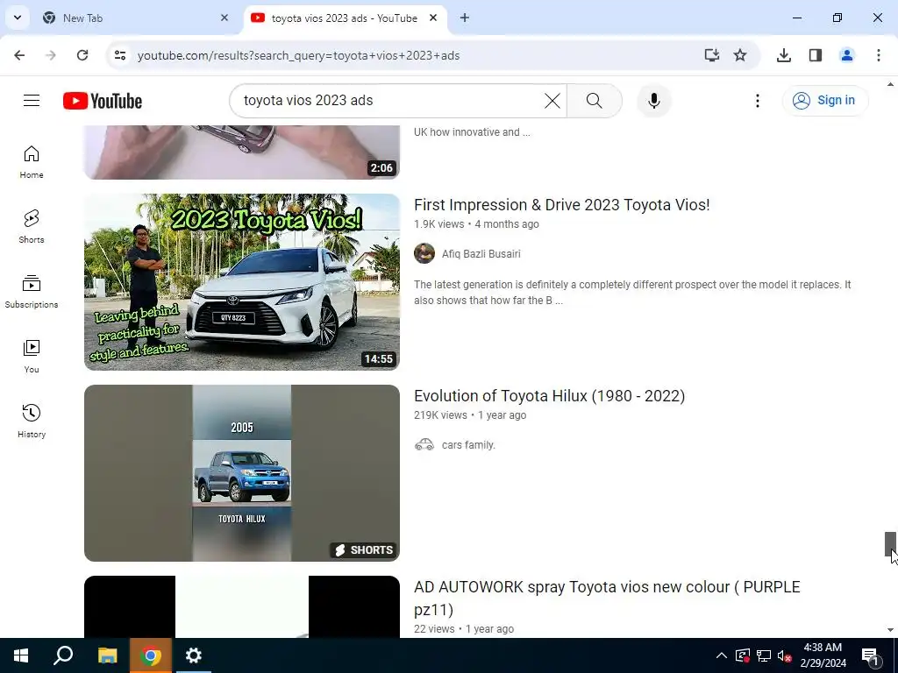
Task: Open Chrome downloads icon
Action: [783, 55]
